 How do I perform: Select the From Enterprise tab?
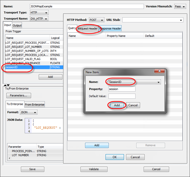coord(35,104)
